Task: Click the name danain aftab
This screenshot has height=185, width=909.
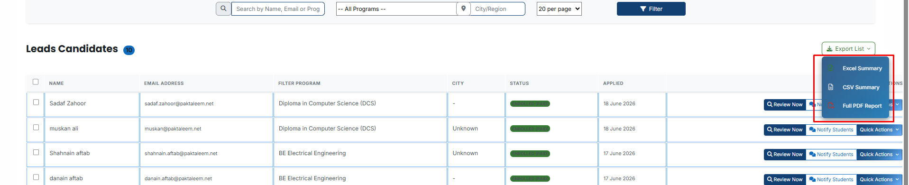Action: pyautogui.click(x=66, y=178)
